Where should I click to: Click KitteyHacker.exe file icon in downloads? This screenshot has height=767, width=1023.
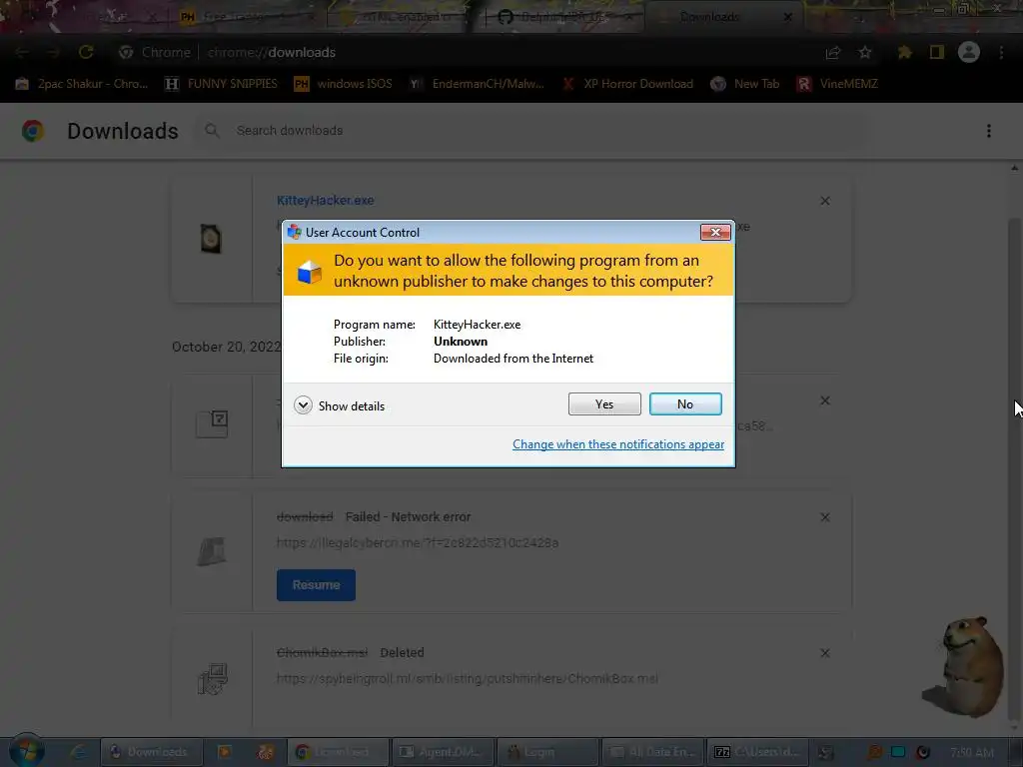pyautogui.click(x=211, y=239)
